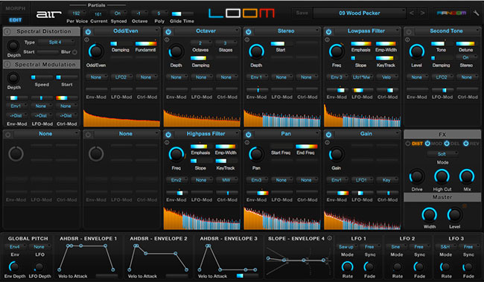Open the Odd/Even module selector dropdown
The height and width of the screenshot is (282, 484).
127,31
